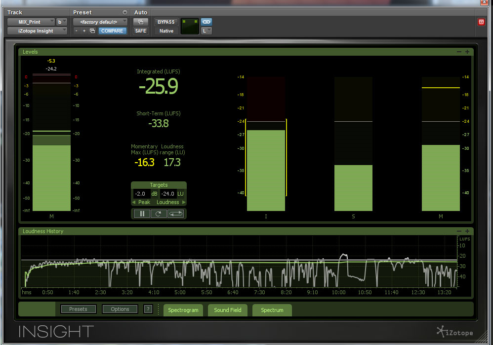Screen dimensions: 493x345
Task: Click the red target icon in the header
Action: pos(481,22)
